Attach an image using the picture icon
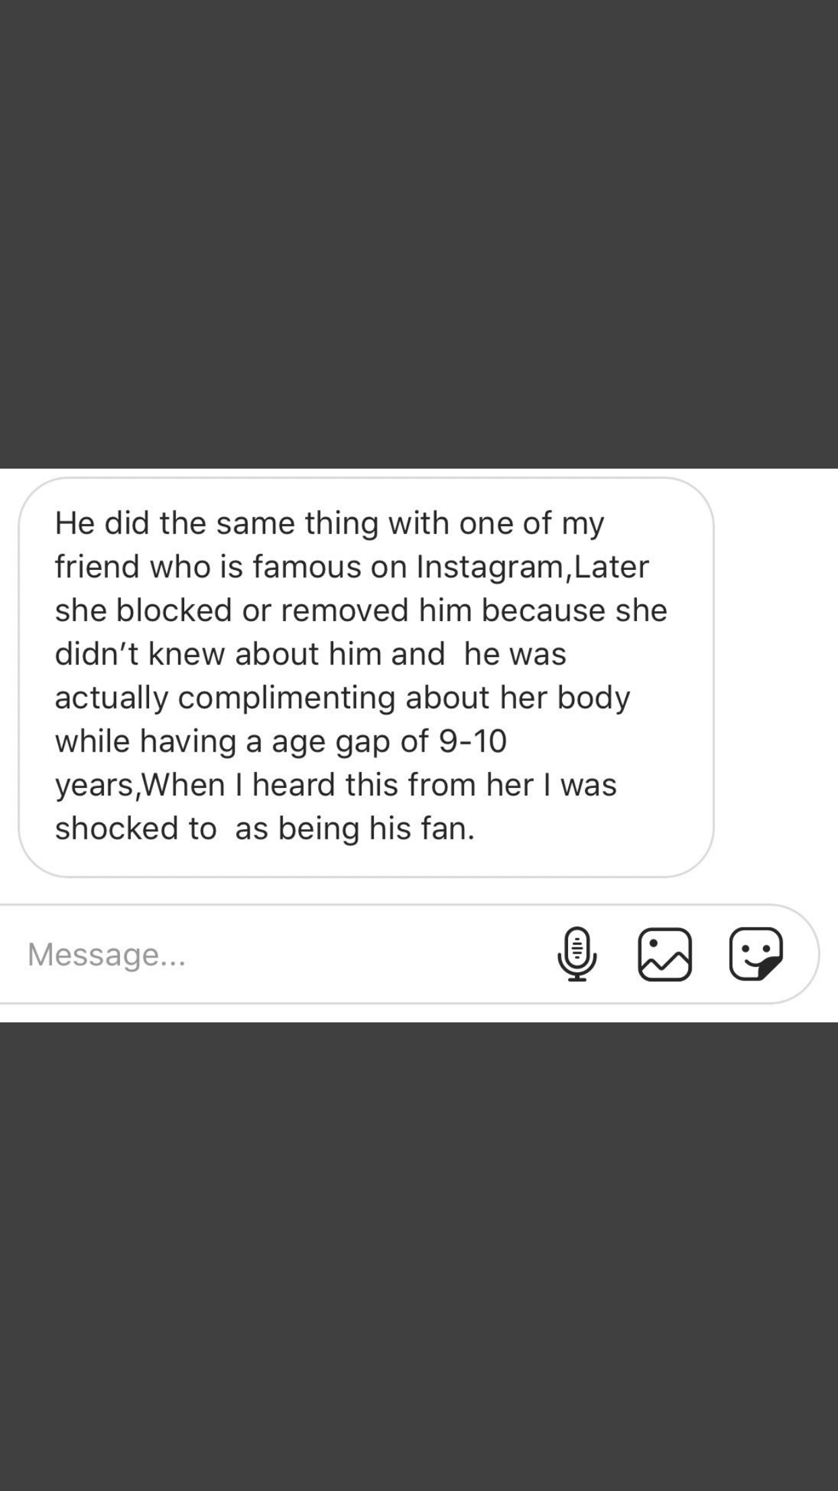Image resolution: width=838 pixels, height=1491 pixels. coord(665,954)
